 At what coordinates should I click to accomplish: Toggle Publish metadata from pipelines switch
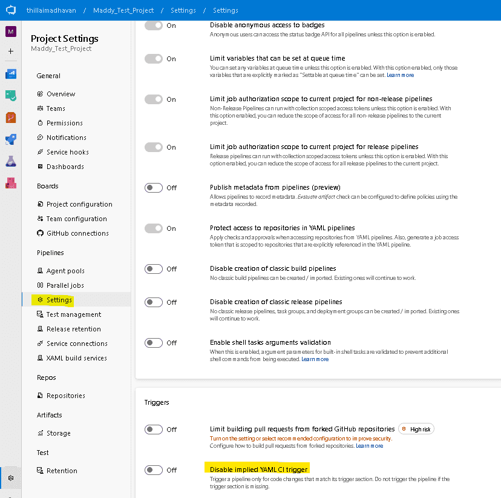(154, 188)
